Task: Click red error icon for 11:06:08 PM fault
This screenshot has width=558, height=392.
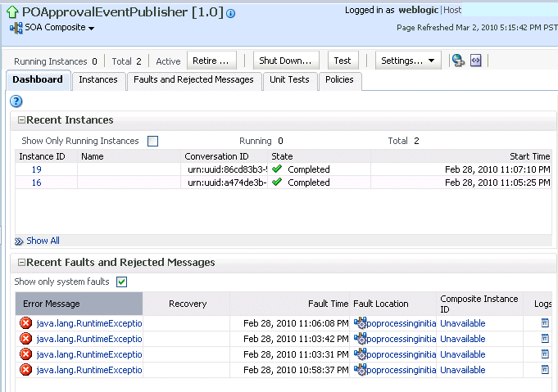Action: [25, 323]
